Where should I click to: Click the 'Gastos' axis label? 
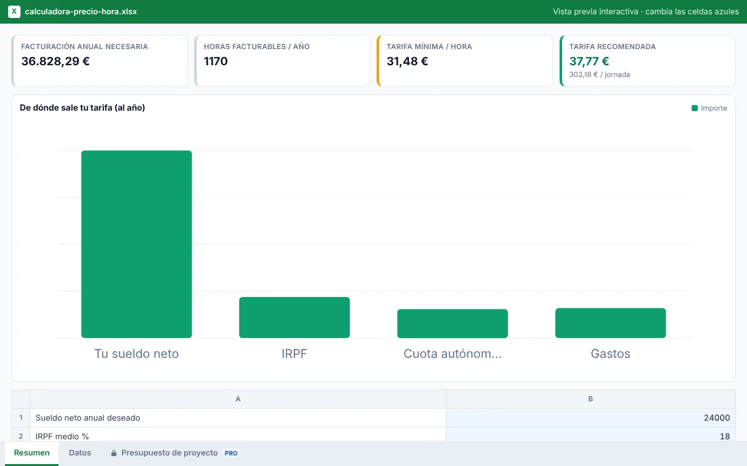tap(611, 354)
